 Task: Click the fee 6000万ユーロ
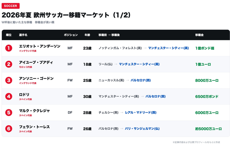tap(207, 113)
